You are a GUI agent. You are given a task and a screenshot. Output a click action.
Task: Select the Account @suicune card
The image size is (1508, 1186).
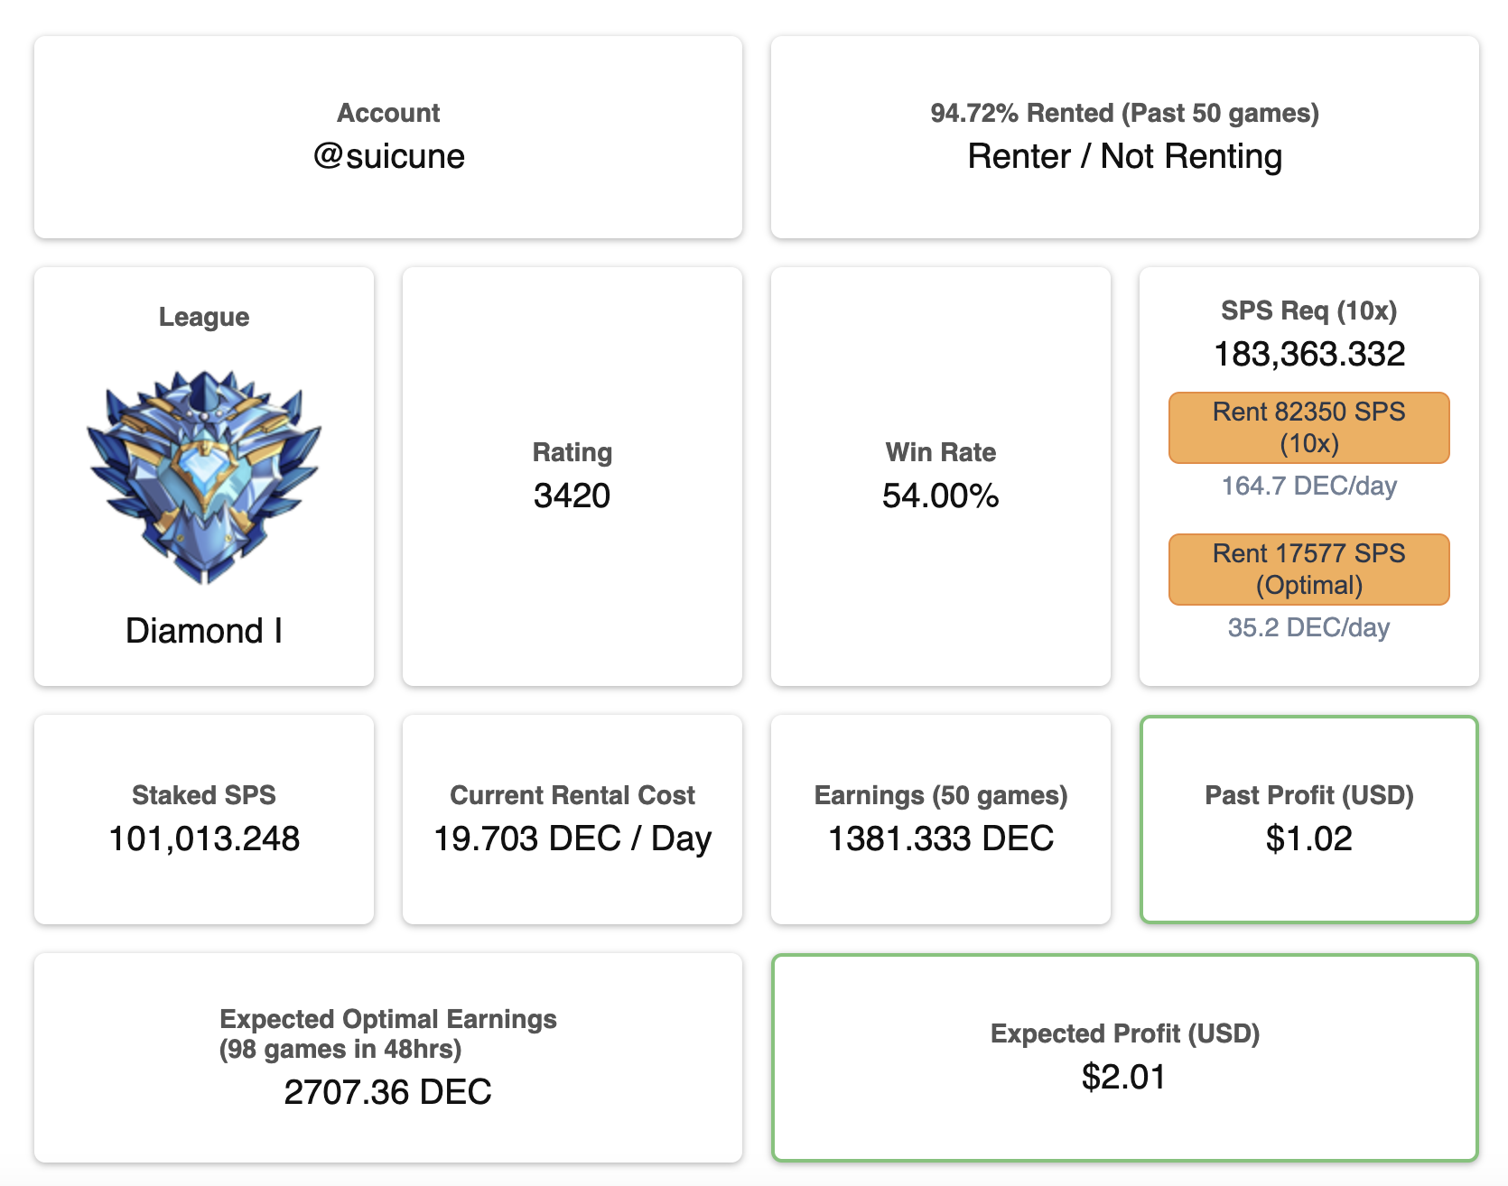click(x=388, y=137)
